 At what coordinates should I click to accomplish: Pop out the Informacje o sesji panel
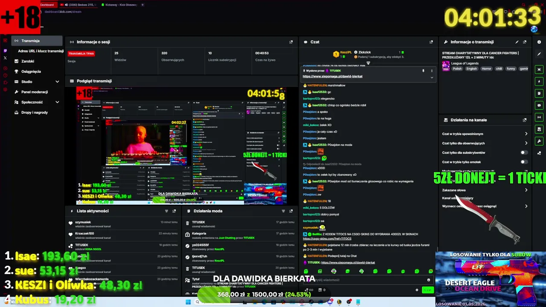click(x=291, y=42)
